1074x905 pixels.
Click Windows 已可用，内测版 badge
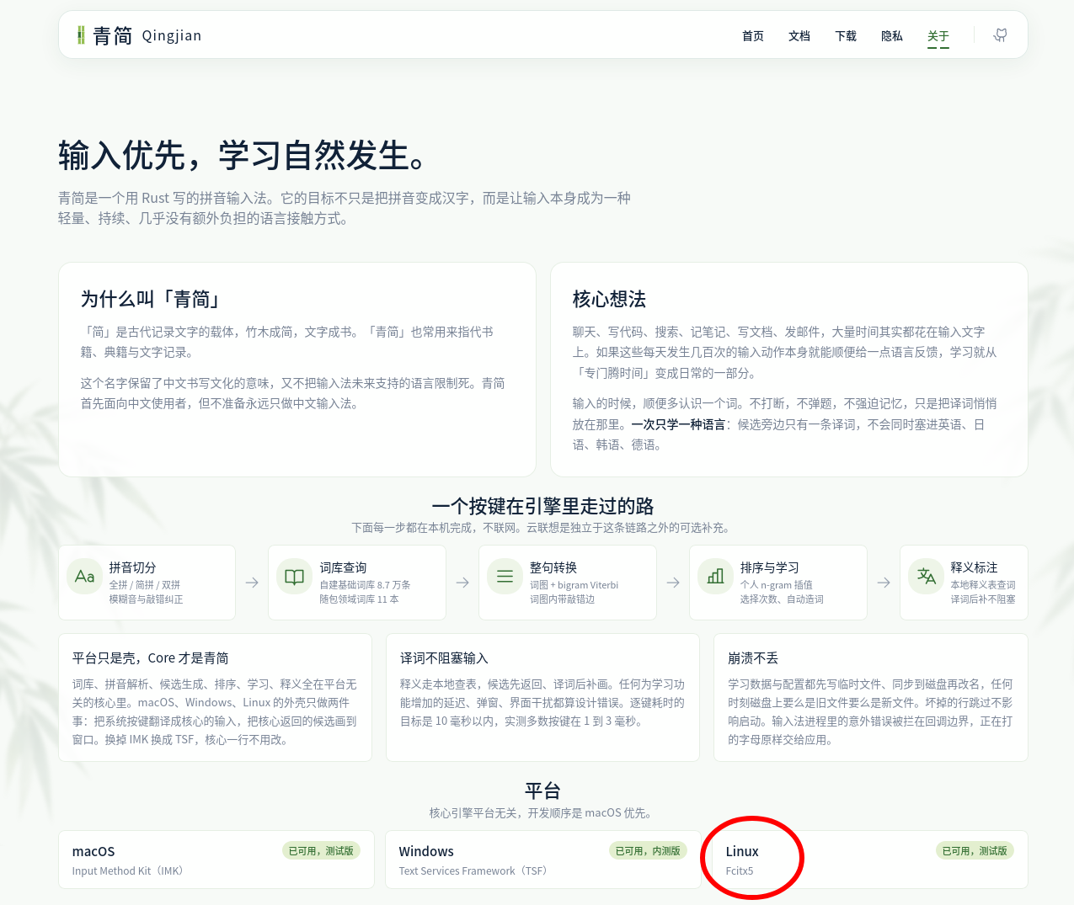pyautogui.click(x=648, y=851)
